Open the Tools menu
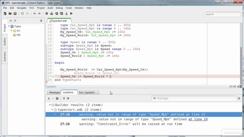 click(x=69, y=8)
